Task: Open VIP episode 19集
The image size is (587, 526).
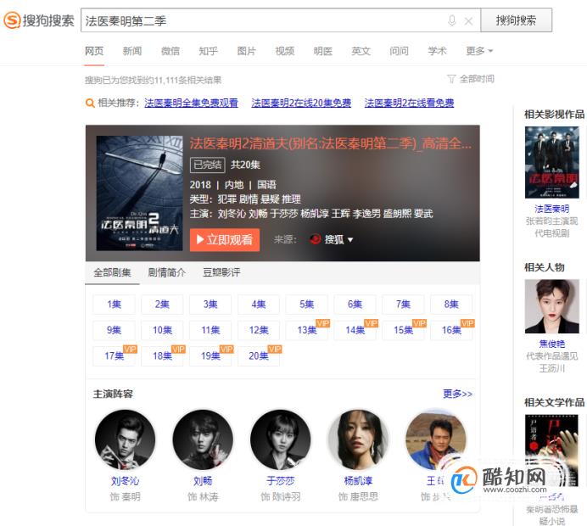Action: click(x=210, y=356)
